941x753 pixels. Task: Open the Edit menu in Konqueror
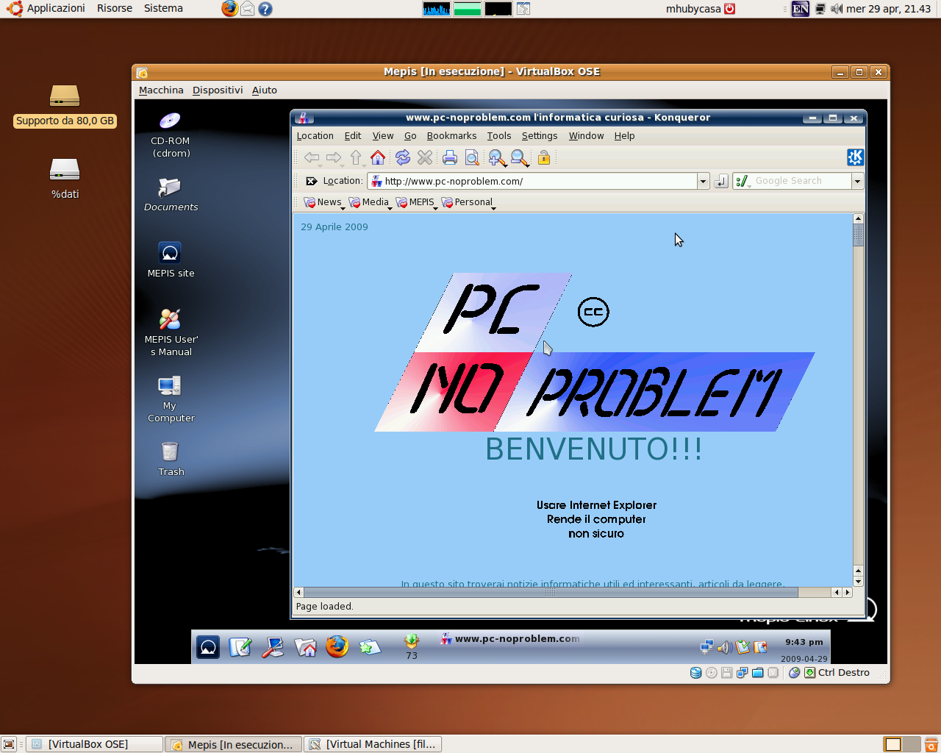[x=353, y=136]
